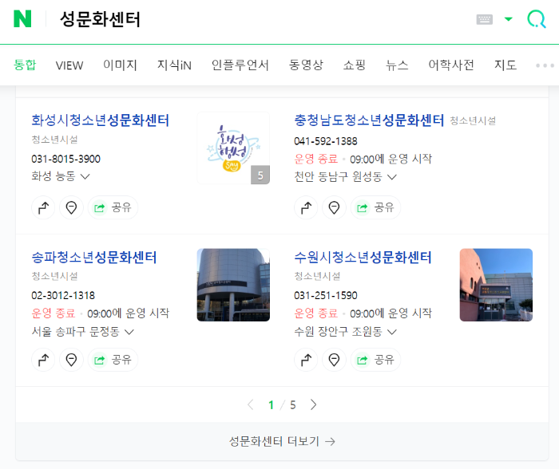Share 화성시청소년성문화센터 with 공유 button
The height and width of the screenshot is (469, 559).
tap(113, 207)
